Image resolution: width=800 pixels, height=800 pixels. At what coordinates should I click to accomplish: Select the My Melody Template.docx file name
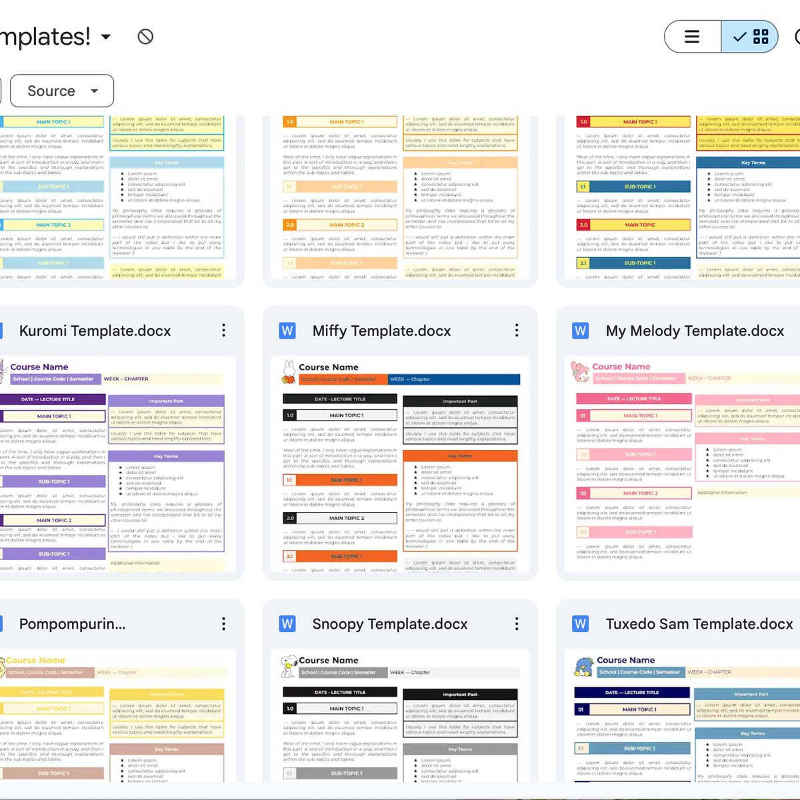pyautogui.click(x=695, y=331)
